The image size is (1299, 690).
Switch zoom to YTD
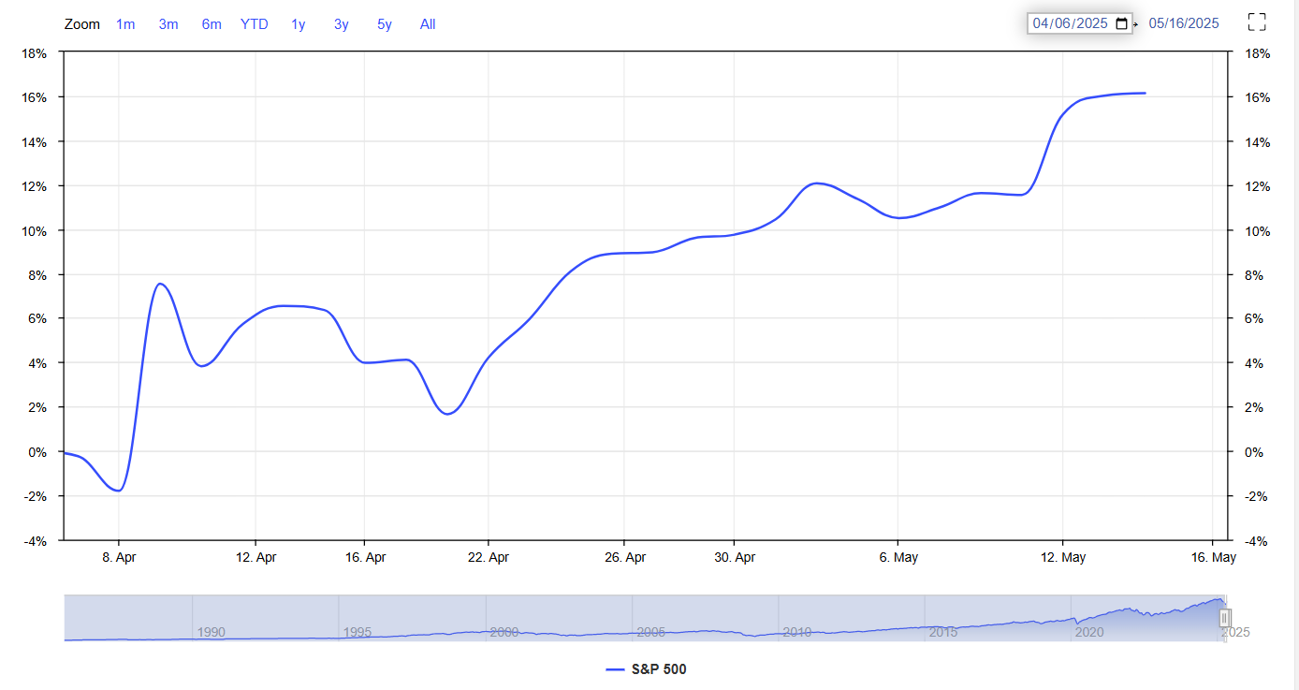point(254,24)
